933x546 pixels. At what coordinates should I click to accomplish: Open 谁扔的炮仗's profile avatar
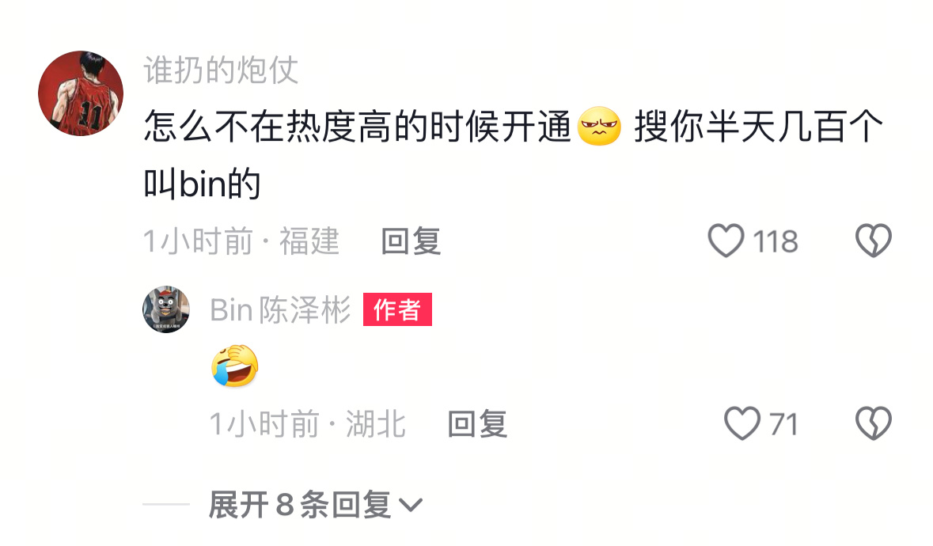81,93
